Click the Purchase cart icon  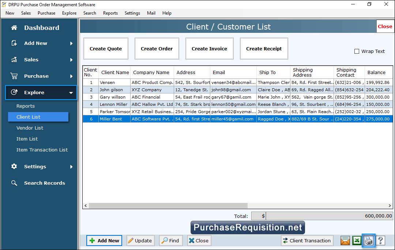pos(14,76)
